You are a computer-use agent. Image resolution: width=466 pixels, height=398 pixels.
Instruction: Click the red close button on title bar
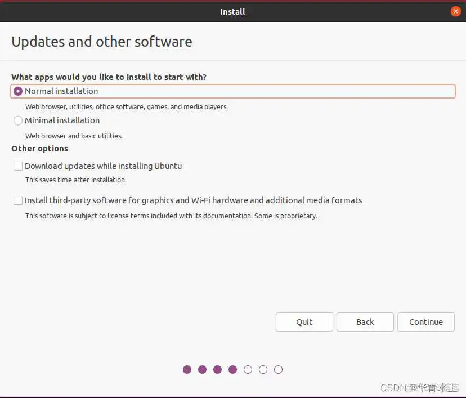point(455,11)
